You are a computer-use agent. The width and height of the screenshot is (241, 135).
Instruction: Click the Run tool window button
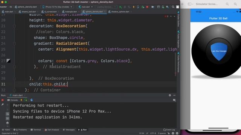pyautogui.click(x=82, y=130)
